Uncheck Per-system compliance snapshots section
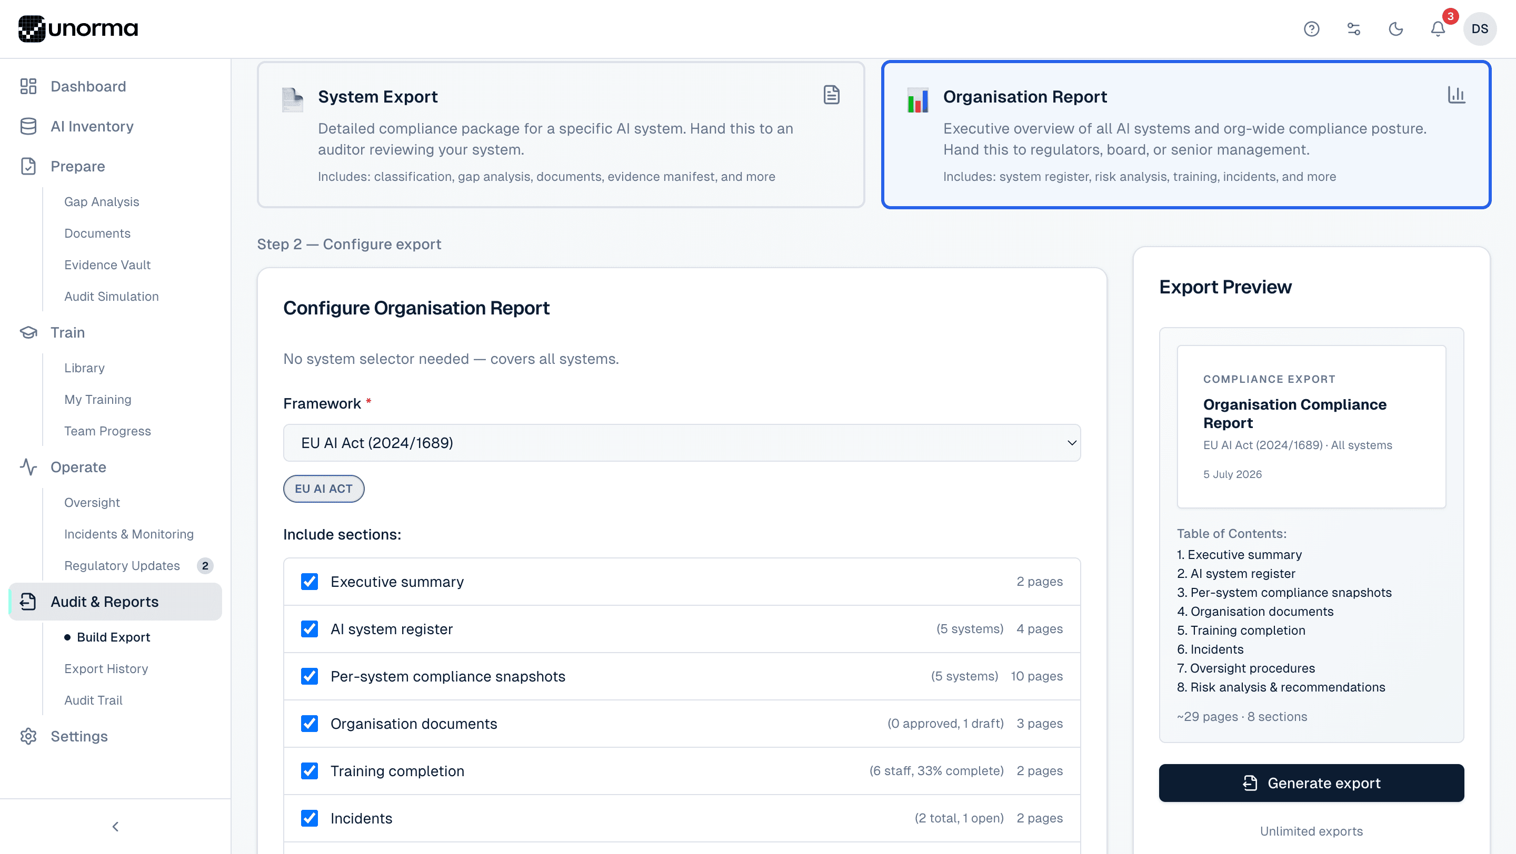Viewport: 1516px width, 854px height. click(x=310, y=676)
